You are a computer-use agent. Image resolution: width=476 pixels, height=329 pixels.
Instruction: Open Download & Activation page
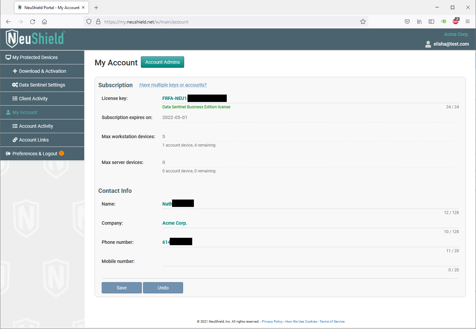tap(42, 71)
